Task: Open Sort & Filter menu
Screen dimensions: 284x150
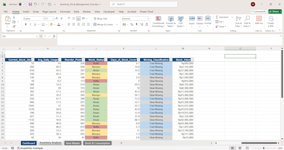Action: (238, 22)
